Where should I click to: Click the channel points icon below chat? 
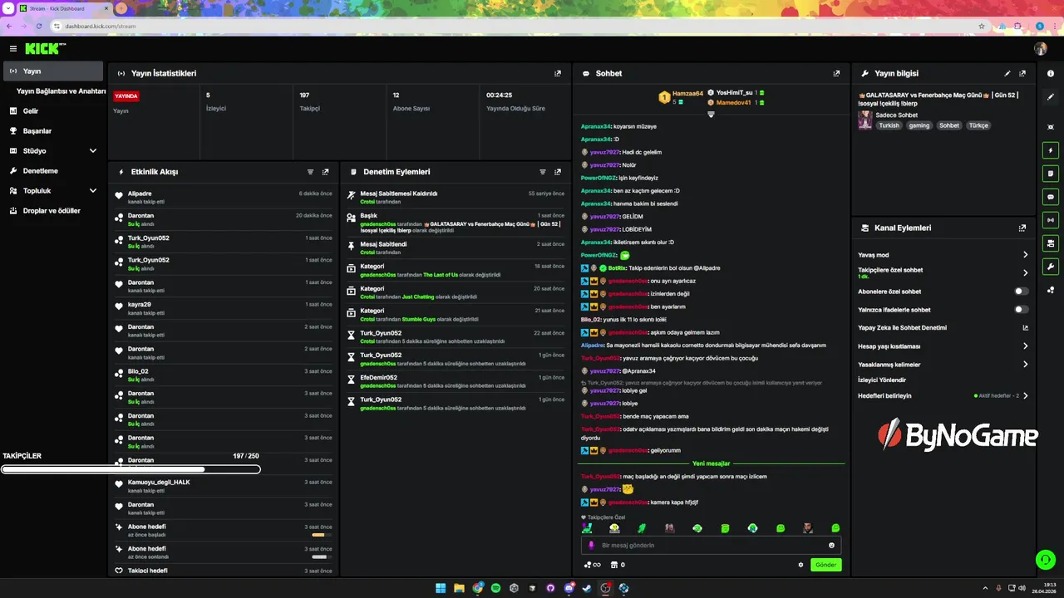click(x=592, y=565)
